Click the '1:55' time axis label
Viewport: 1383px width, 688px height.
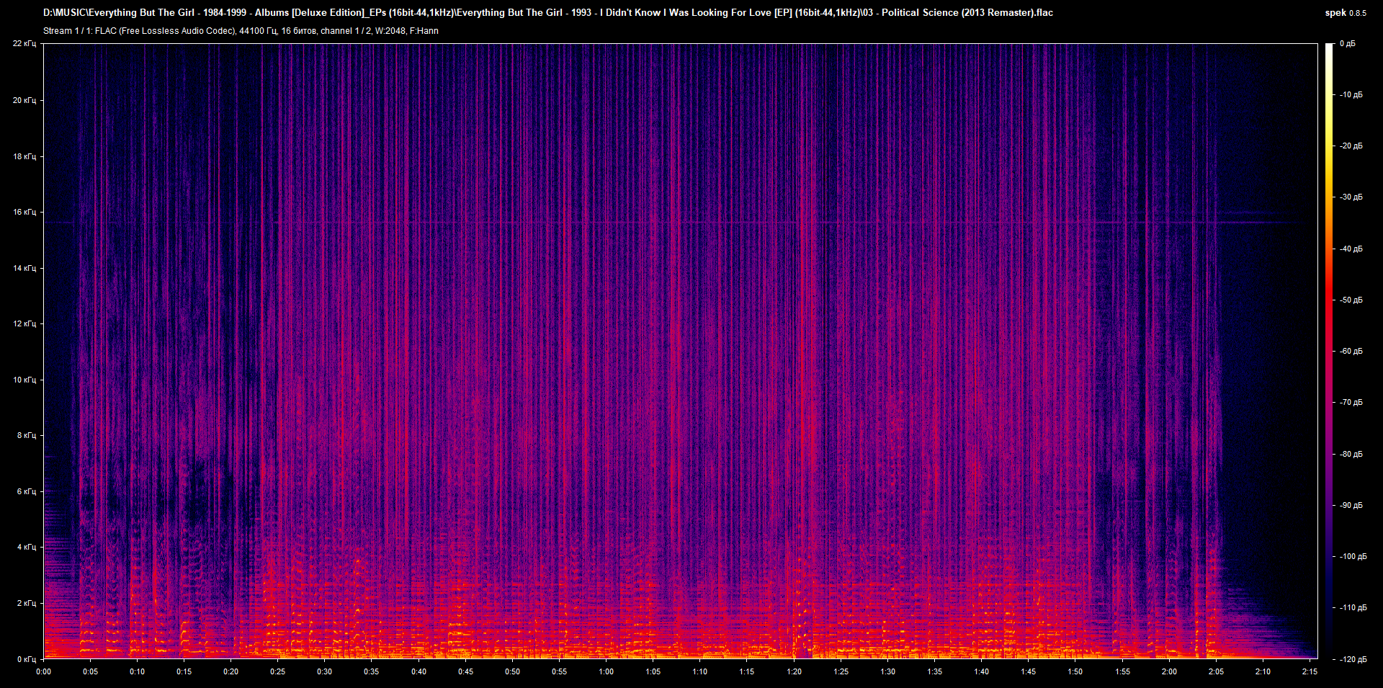point(1123,671)
